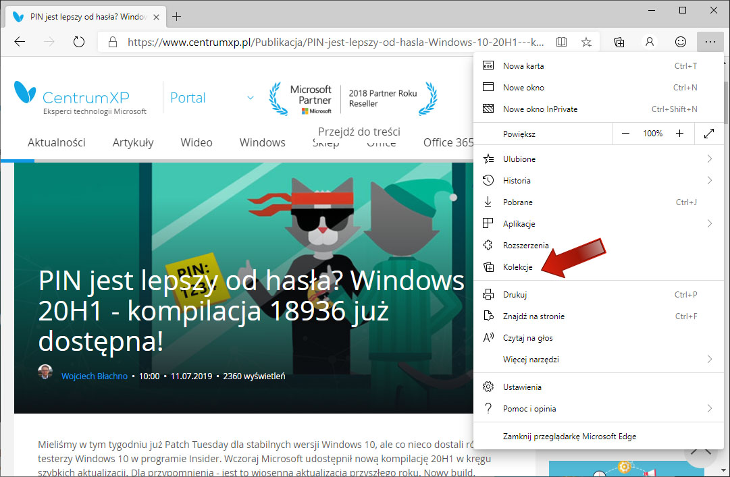Select Pobrane menu entry
The height and width of the screenshot is (477, 730).
598,202
